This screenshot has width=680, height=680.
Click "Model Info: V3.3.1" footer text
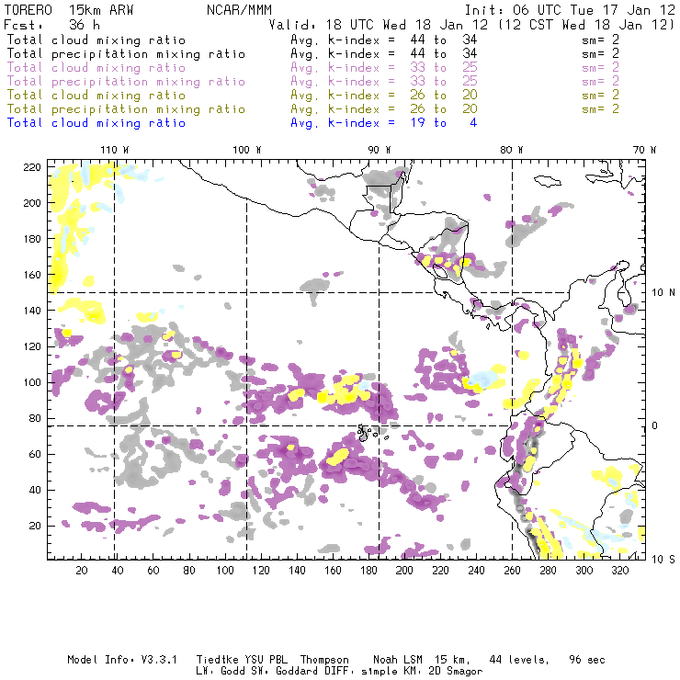point(122,660)
